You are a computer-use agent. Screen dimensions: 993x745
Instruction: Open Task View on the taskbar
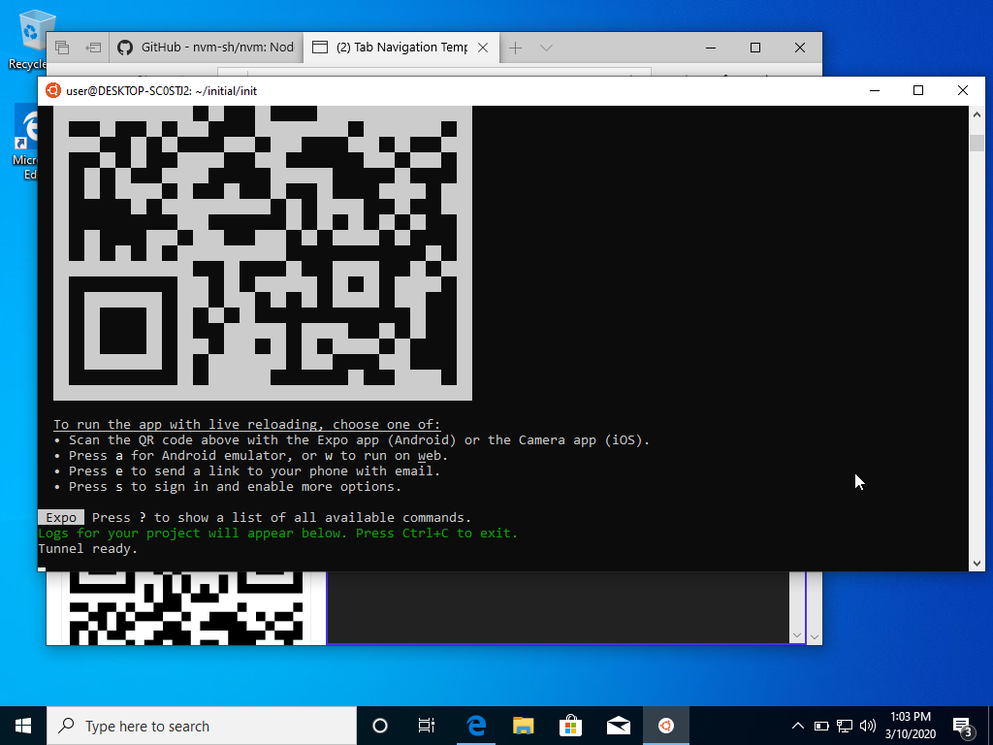(x=427, y=726)
